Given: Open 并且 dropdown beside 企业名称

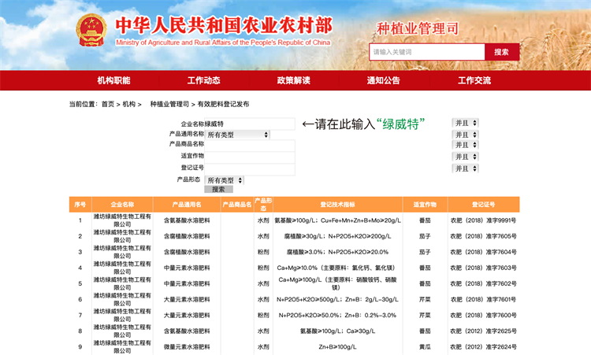Looking at the screenshot, I should point(465,123).
